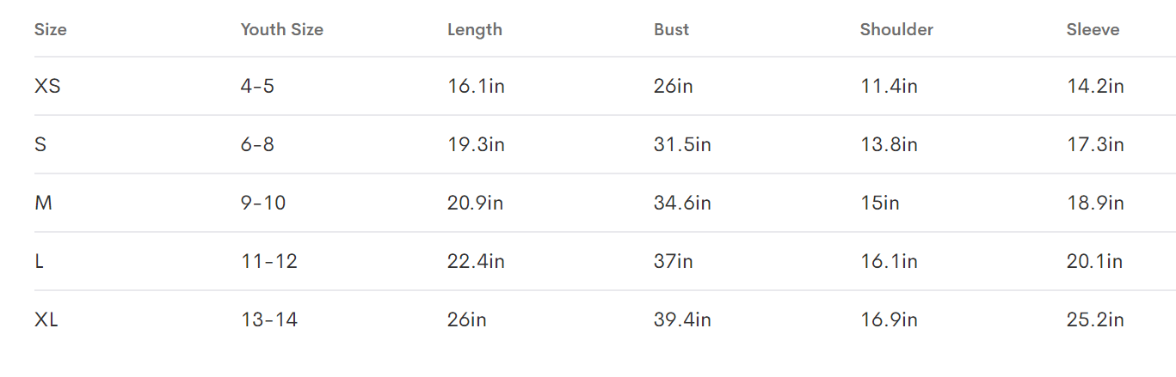Select the 22.4in length cell
This screenshot has width=1176, height=377.
click(x=476, y=261)
